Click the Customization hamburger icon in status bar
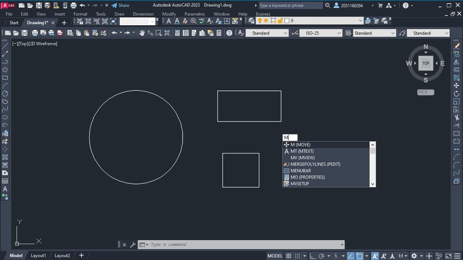This screenshot has height=260, width=463. tap(458, 256)
